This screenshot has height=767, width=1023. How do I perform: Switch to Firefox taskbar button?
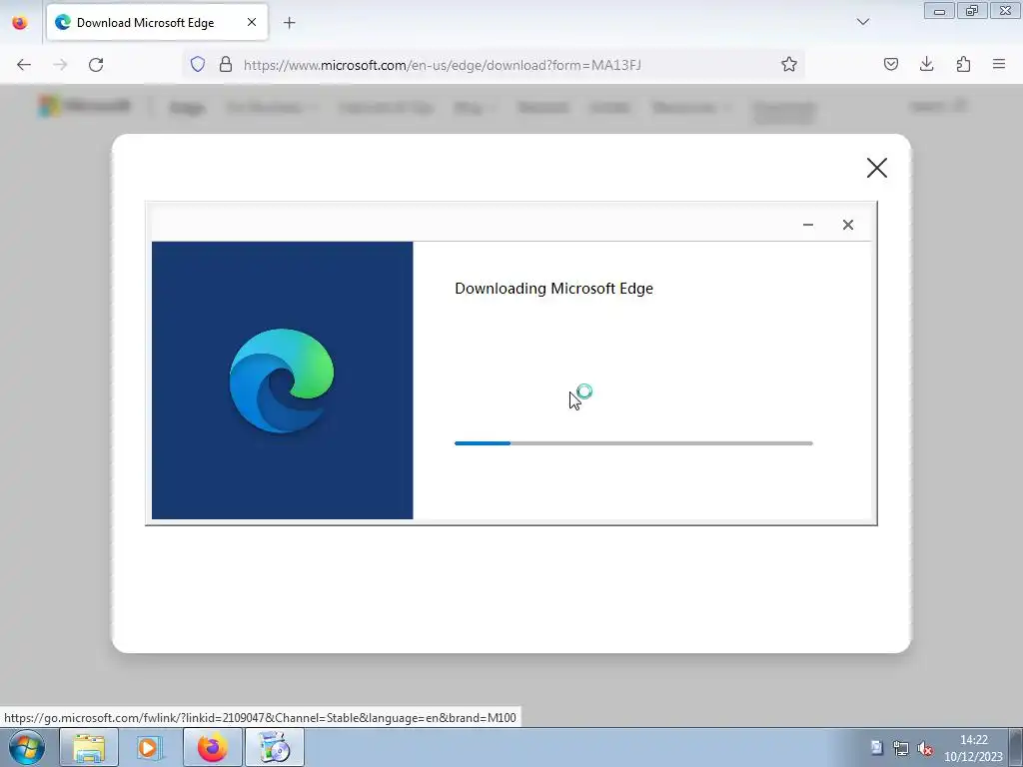tap(212, 747)
